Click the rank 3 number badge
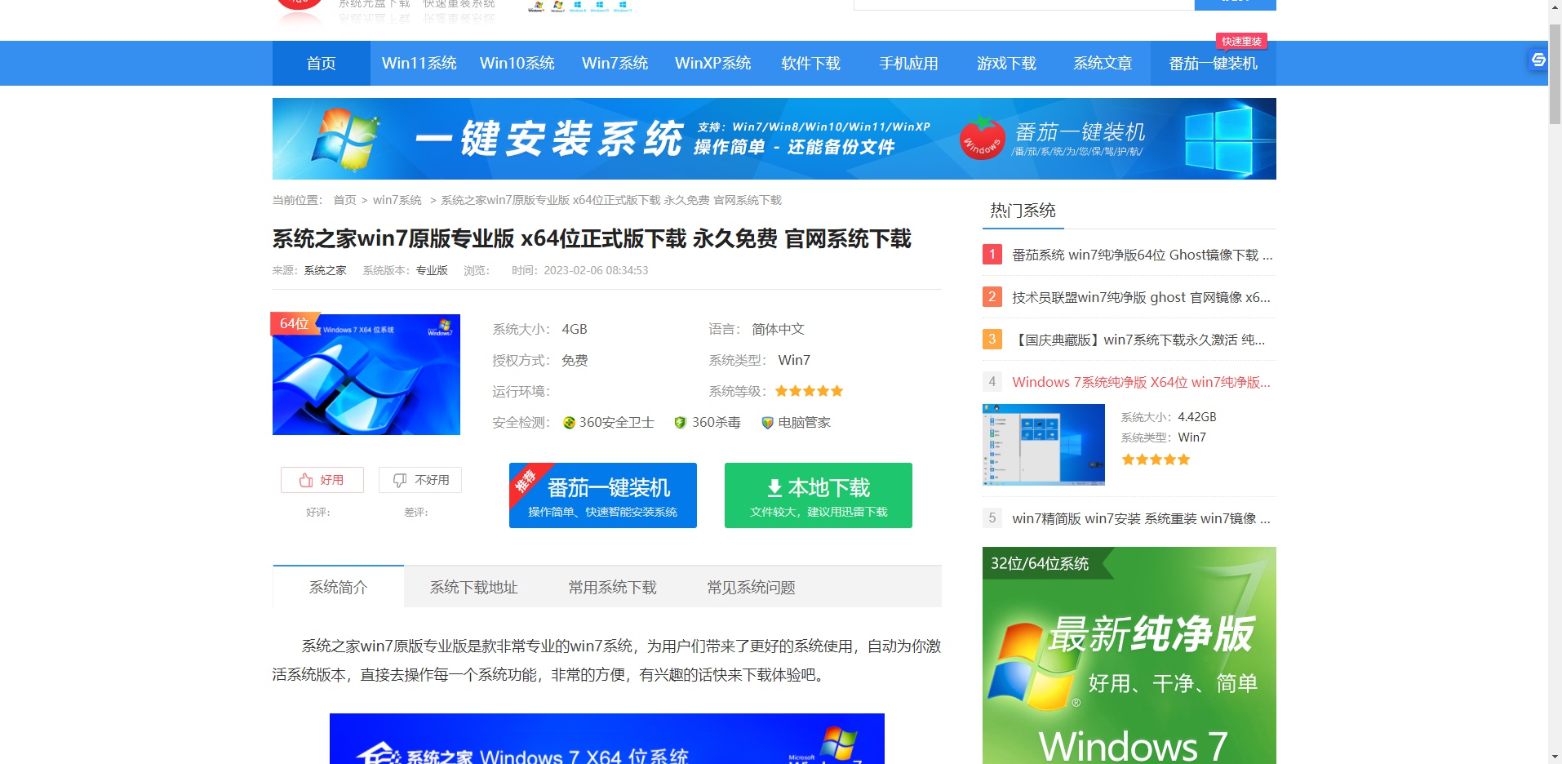The width and height of the screenshot is (1562, 764). click(992, 339)
